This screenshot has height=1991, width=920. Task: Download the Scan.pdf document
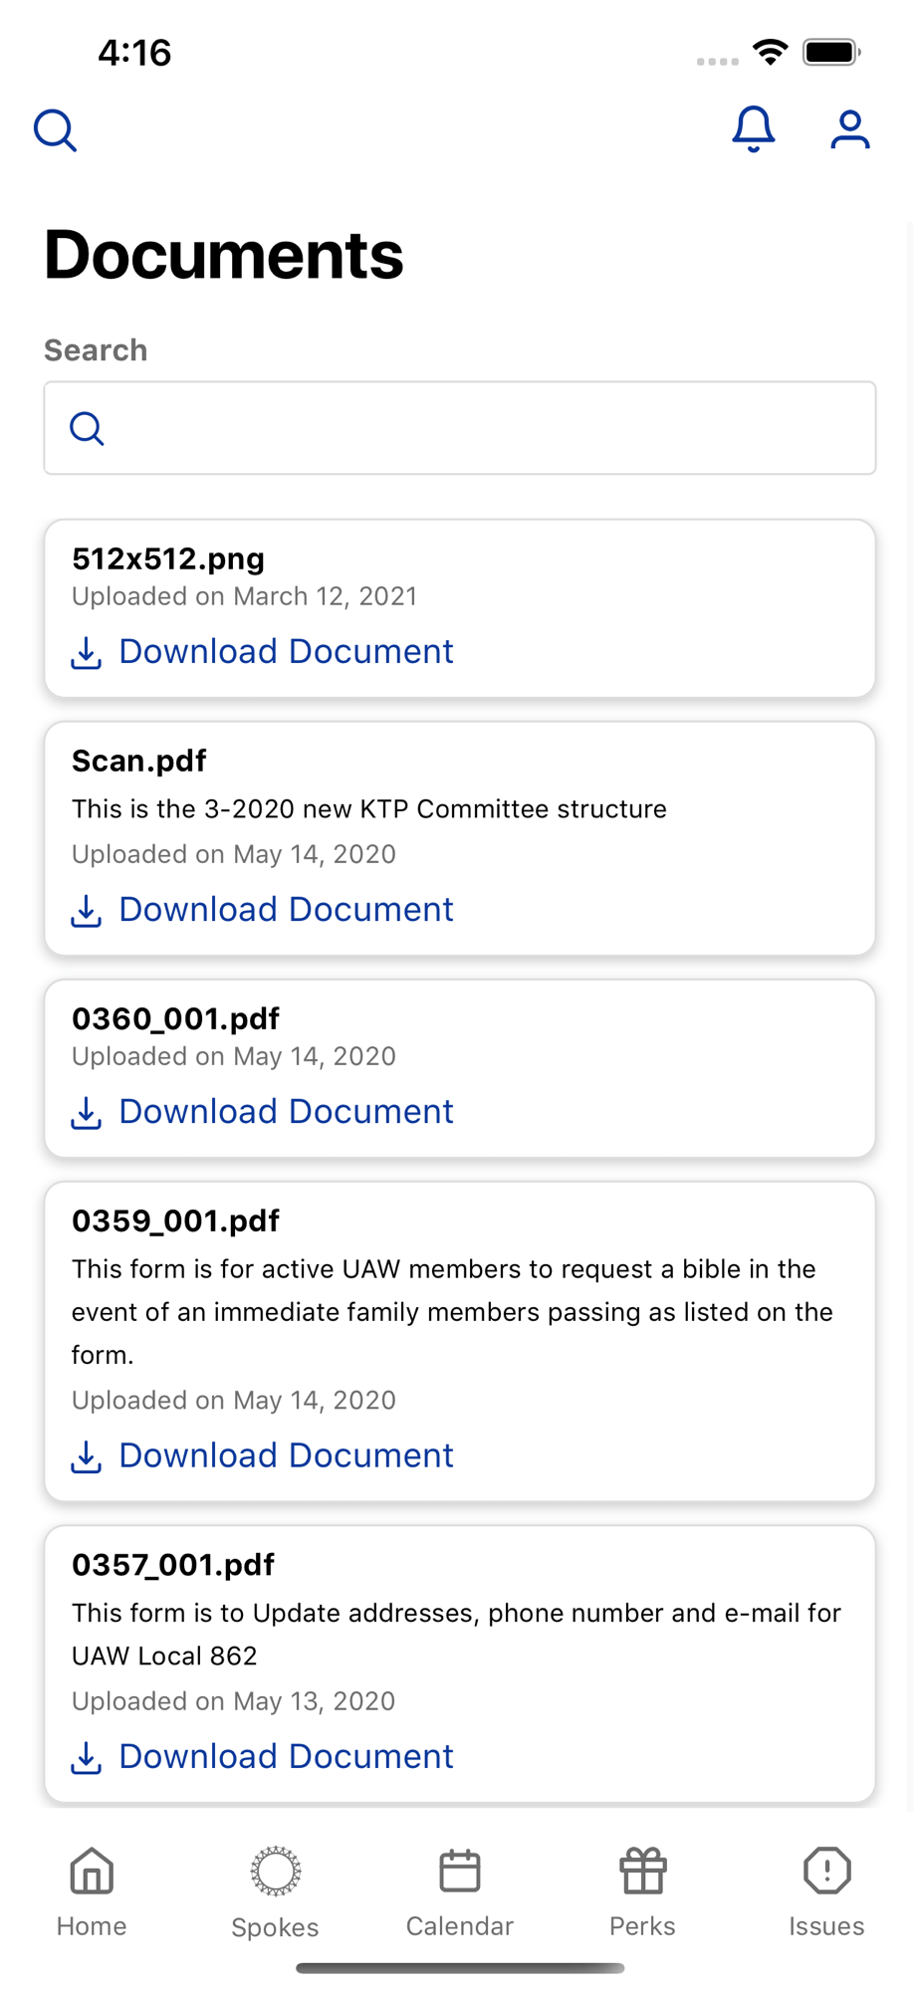coord(286,910)
